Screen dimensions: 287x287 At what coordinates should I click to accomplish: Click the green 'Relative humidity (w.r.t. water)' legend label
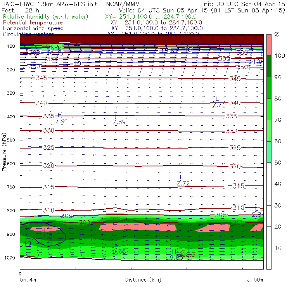(x=46, y=17)
